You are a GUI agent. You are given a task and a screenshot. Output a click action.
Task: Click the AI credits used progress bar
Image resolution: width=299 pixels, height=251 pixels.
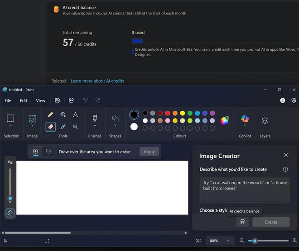click(215, 41)
